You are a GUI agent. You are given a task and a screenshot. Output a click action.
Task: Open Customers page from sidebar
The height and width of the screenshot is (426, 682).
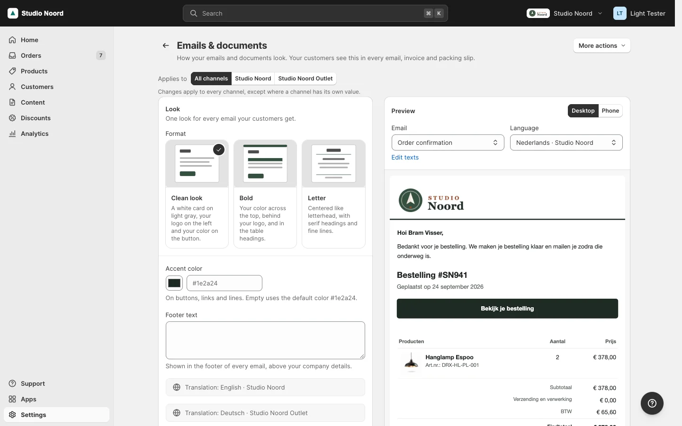(56, 87)
